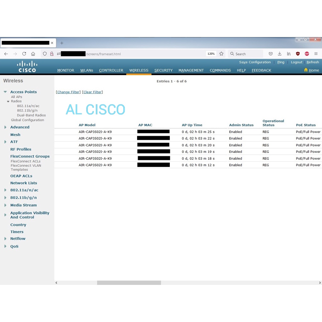Open the SECURITY menu tab
The height and width of the screenshot is (322, 322).
point(163,70)
